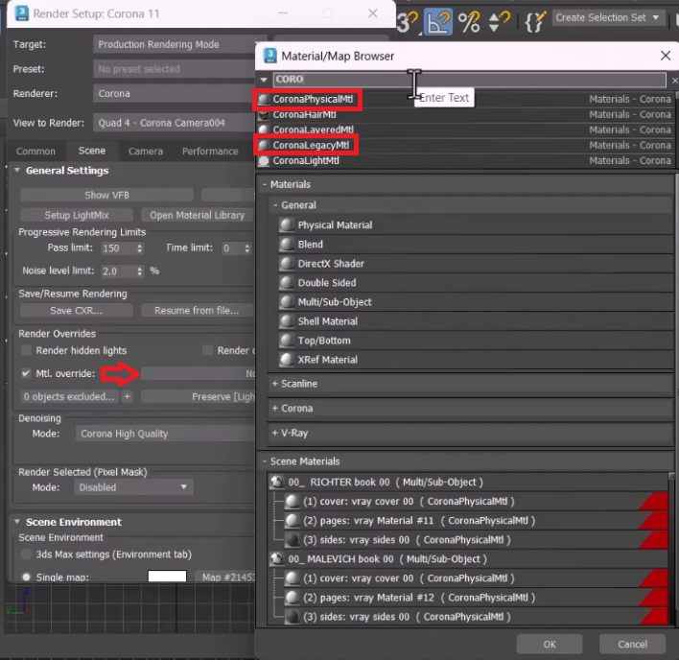This screenshot has width=679, height=660.
Task: Switch to the Common tab
Action: coord(35,152)
